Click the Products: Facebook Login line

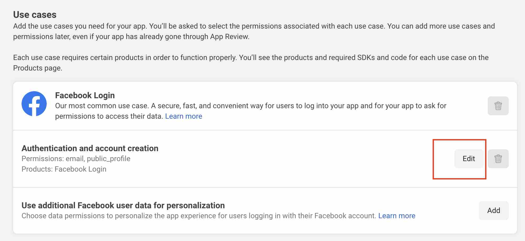[64, 169]
